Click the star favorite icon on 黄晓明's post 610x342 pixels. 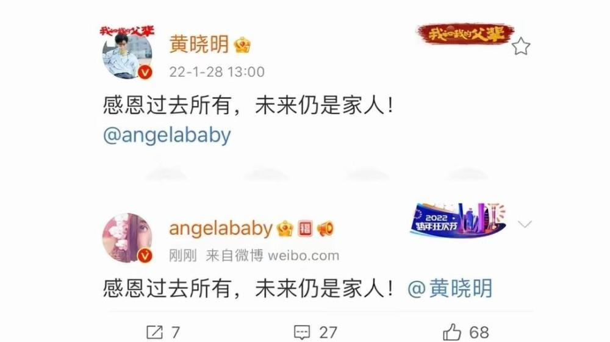pos(520,46)
